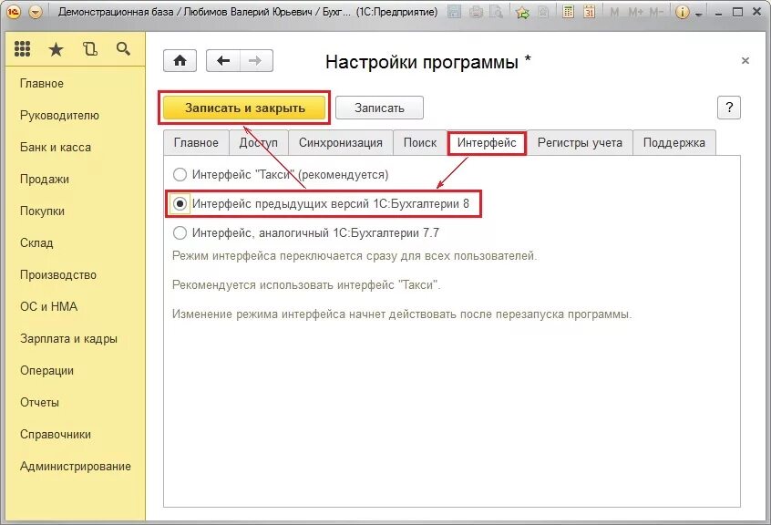Go back with left arrow
The height and width of the screenshot is (525, 771).
pos(223,61)
